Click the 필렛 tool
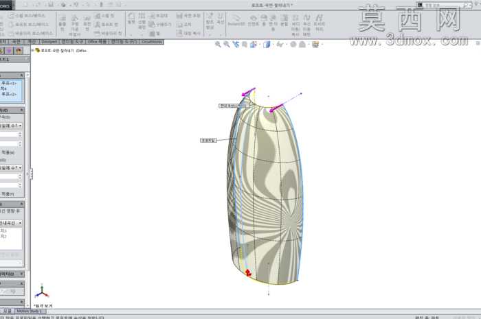 (x=131, y=19)
